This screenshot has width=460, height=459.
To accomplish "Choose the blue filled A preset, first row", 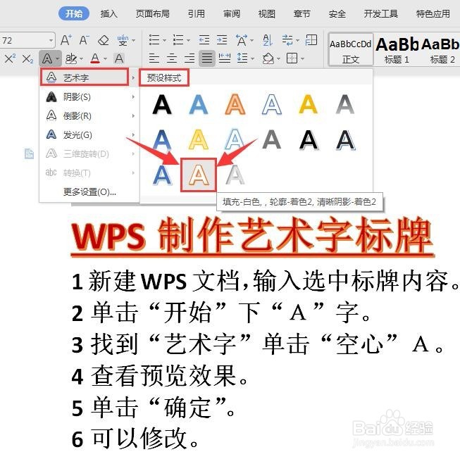I will 199,104.
